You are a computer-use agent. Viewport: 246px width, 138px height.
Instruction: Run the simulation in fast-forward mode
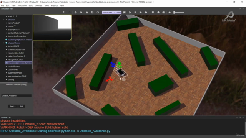click(140, 12)
